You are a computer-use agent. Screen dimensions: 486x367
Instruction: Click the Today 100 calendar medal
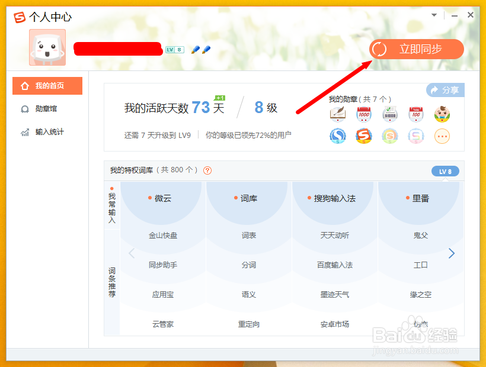tap(415, 113)
